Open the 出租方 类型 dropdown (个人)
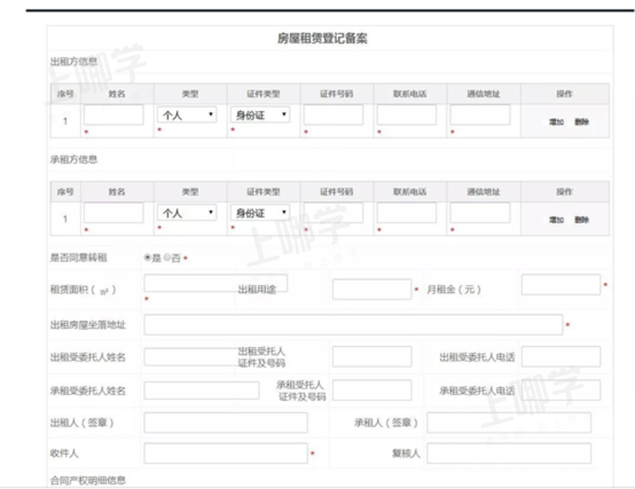635x489 pixels. (x=187, y=115)
